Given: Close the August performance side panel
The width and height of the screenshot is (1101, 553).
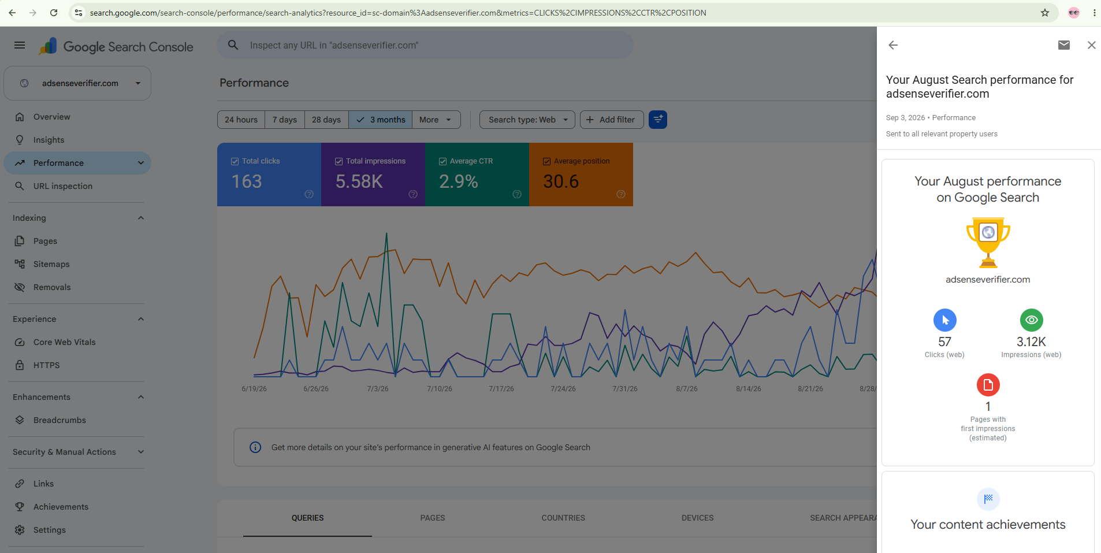Looking at the screenshot, I should point(1091,45).
